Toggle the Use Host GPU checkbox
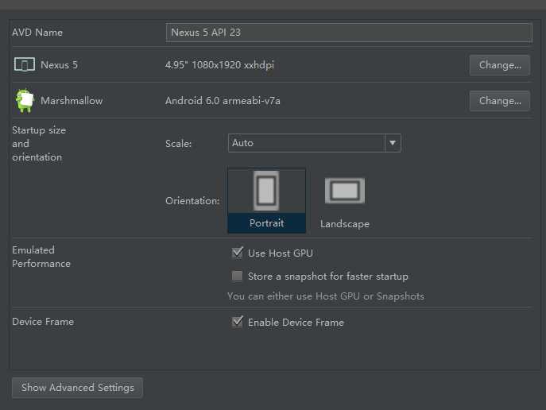The height and width of the screenshot is (410, 546). (237, 253)
